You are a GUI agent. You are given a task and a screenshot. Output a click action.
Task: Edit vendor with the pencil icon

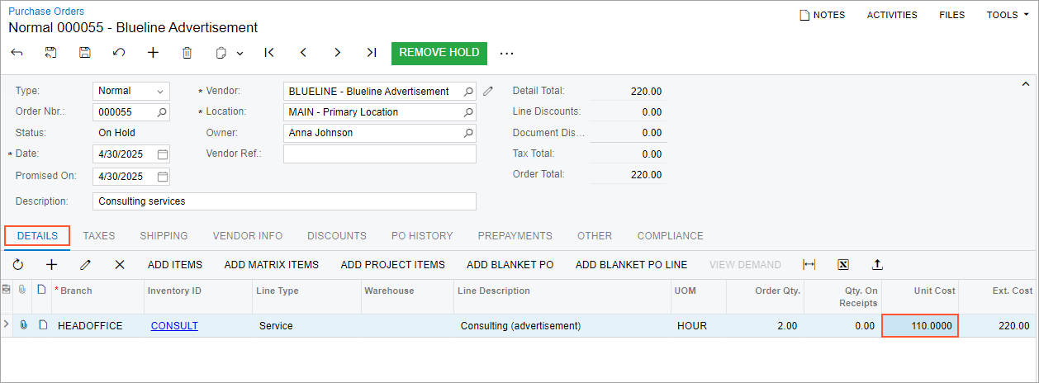point(488,92)
